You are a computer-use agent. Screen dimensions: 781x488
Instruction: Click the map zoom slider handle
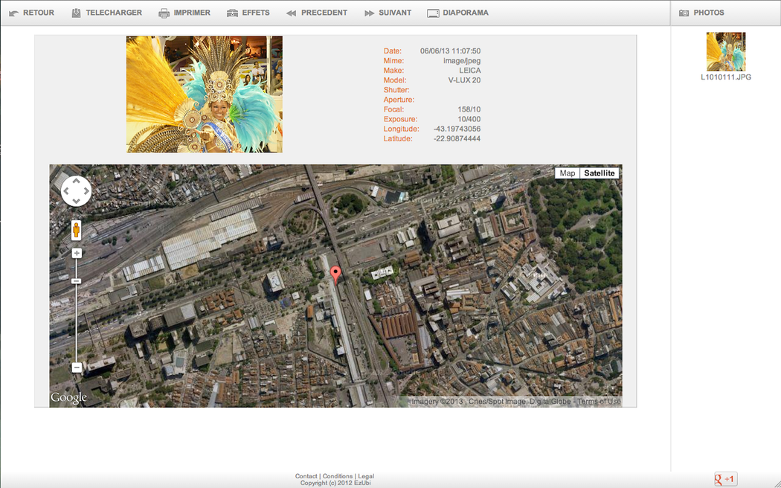pyautogui.click(x=76, y=280)
